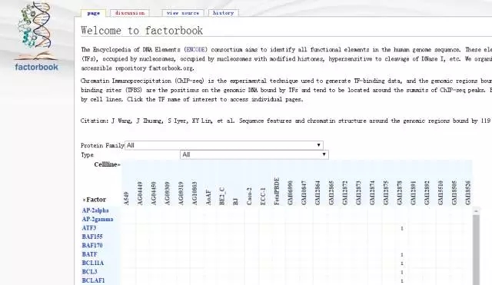This screenshot has height=285, width=492.
Task: Select the GM18526 column header
Action: point(468,193)
